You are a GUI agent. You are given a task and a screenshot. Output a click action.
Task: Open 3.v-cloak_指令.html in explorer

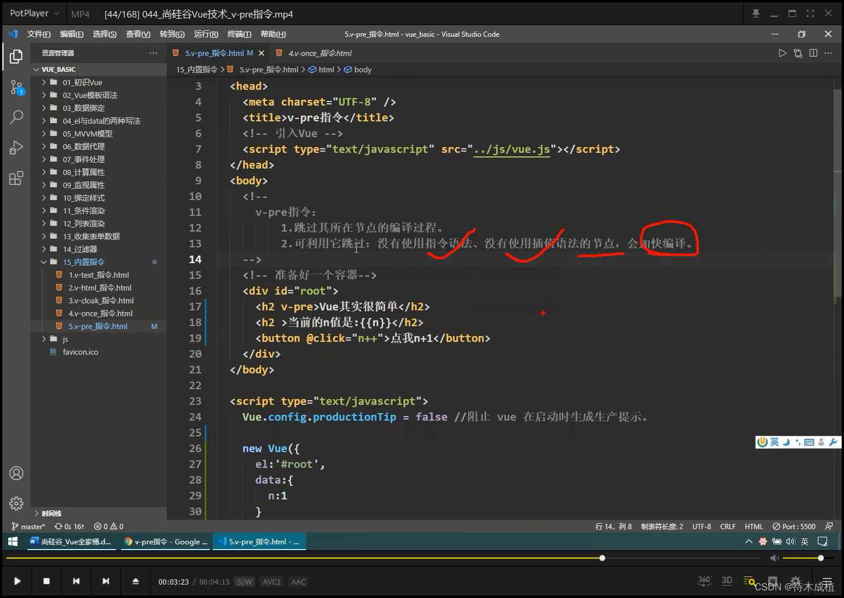tap(101, 300)
